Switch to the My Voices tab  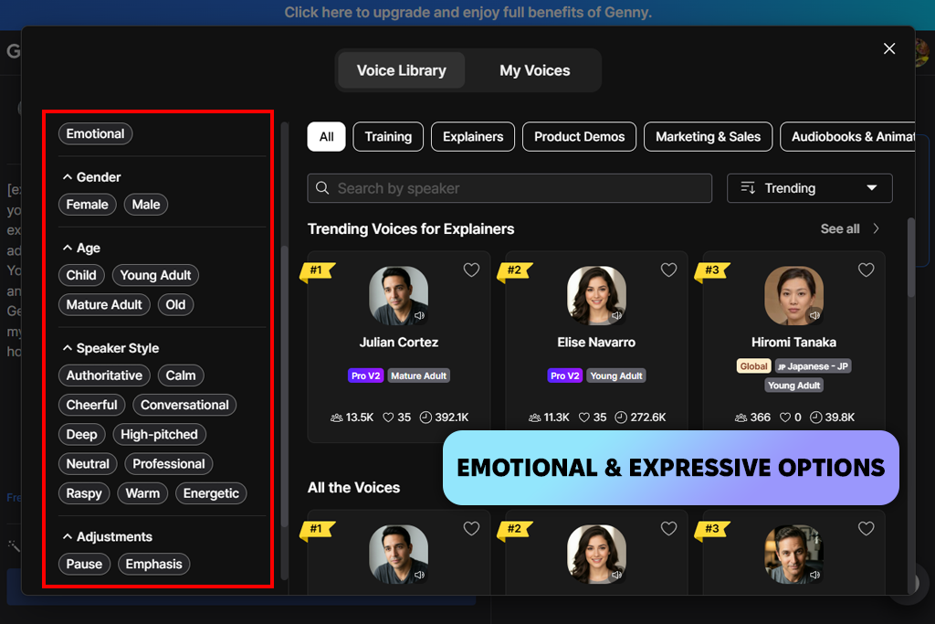(535, 70)
